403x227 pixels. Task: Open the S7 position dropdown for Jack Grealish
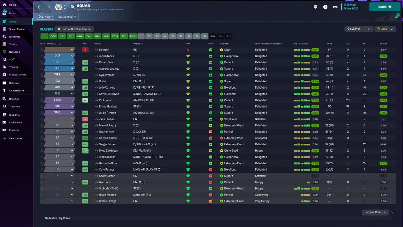tap(60, 157)
